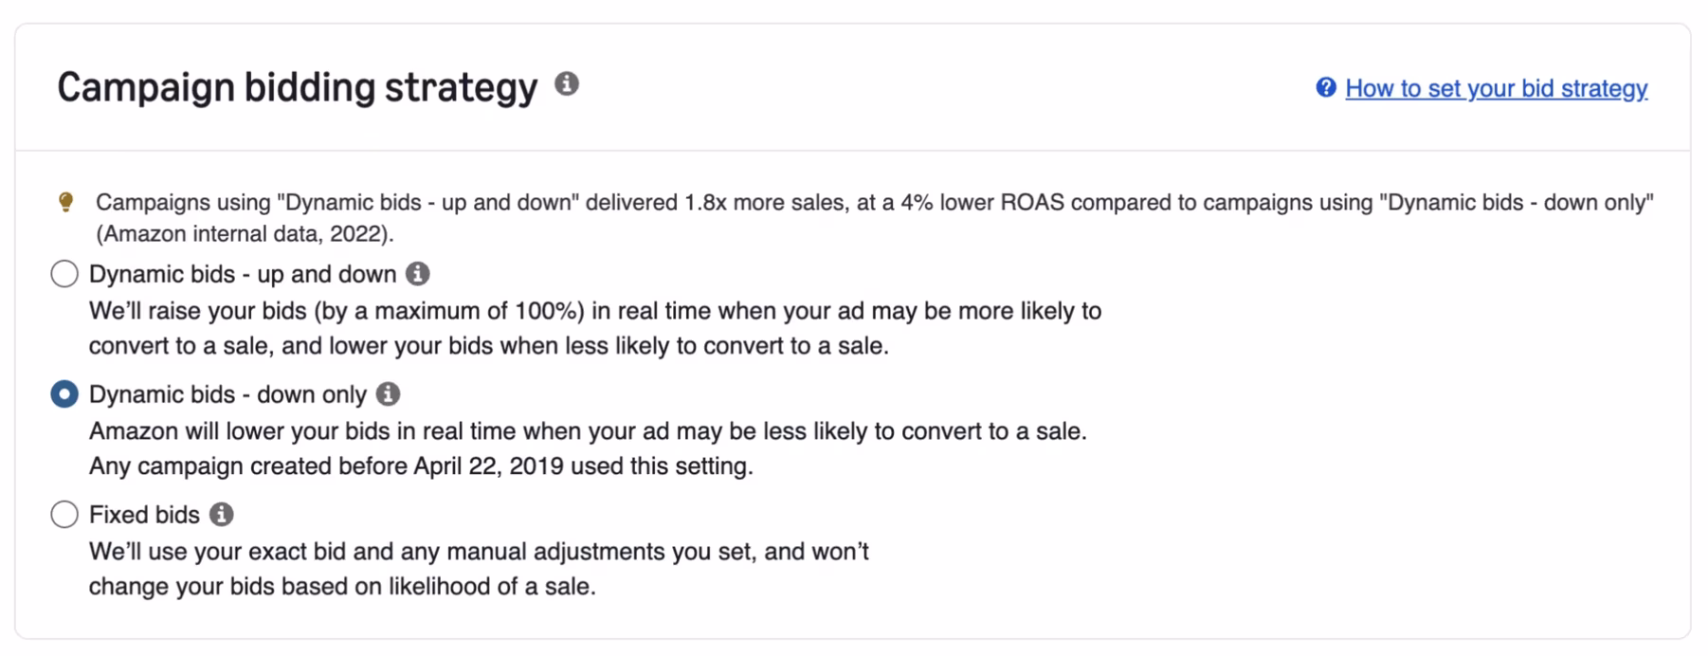Click the April 22, 2019 campaign note
1708x656 pixels.
pyautogui.click(x=421, y=466)
